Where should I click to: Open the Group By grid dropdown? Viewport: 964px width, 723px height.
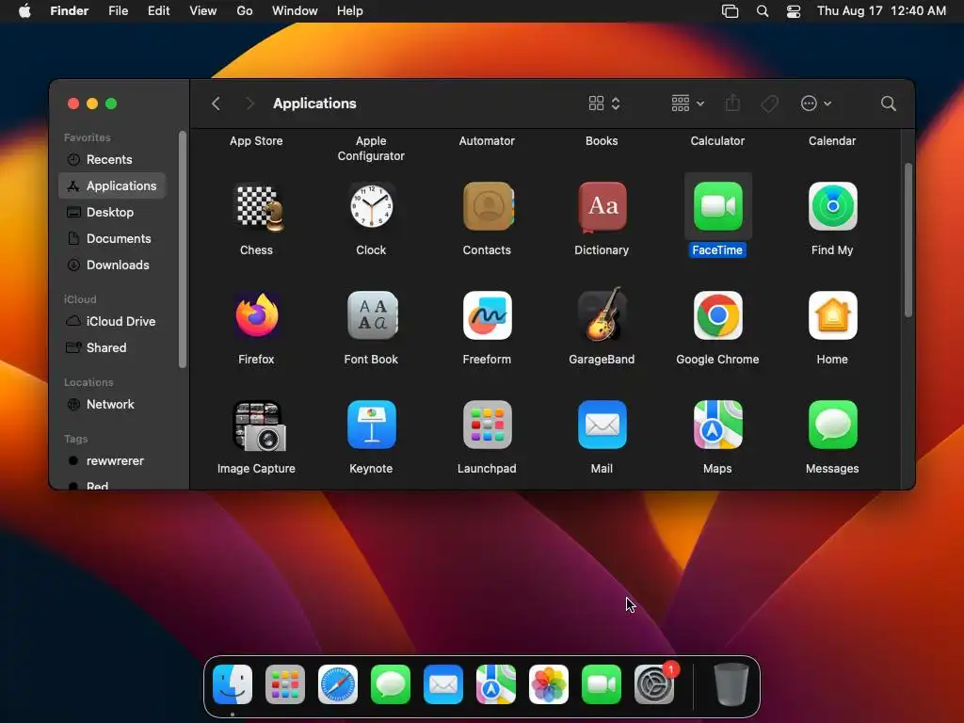(687, 104)
